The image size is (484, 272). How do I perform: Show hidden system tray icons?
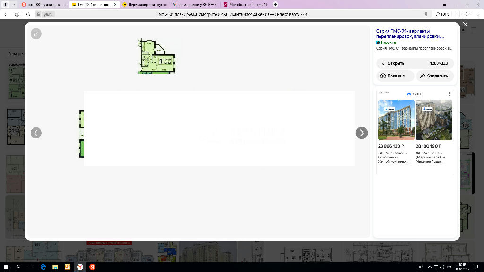pyautogui.click(x=429, y=267)
